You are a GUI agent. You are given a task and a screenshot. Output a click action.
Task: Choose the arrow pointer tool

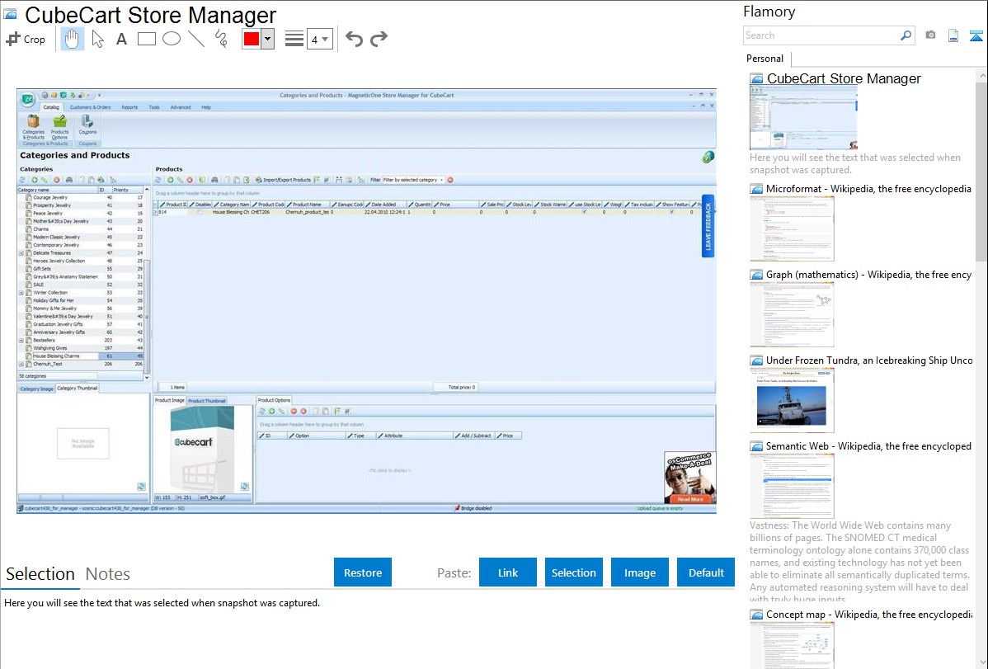pos(97,39)
